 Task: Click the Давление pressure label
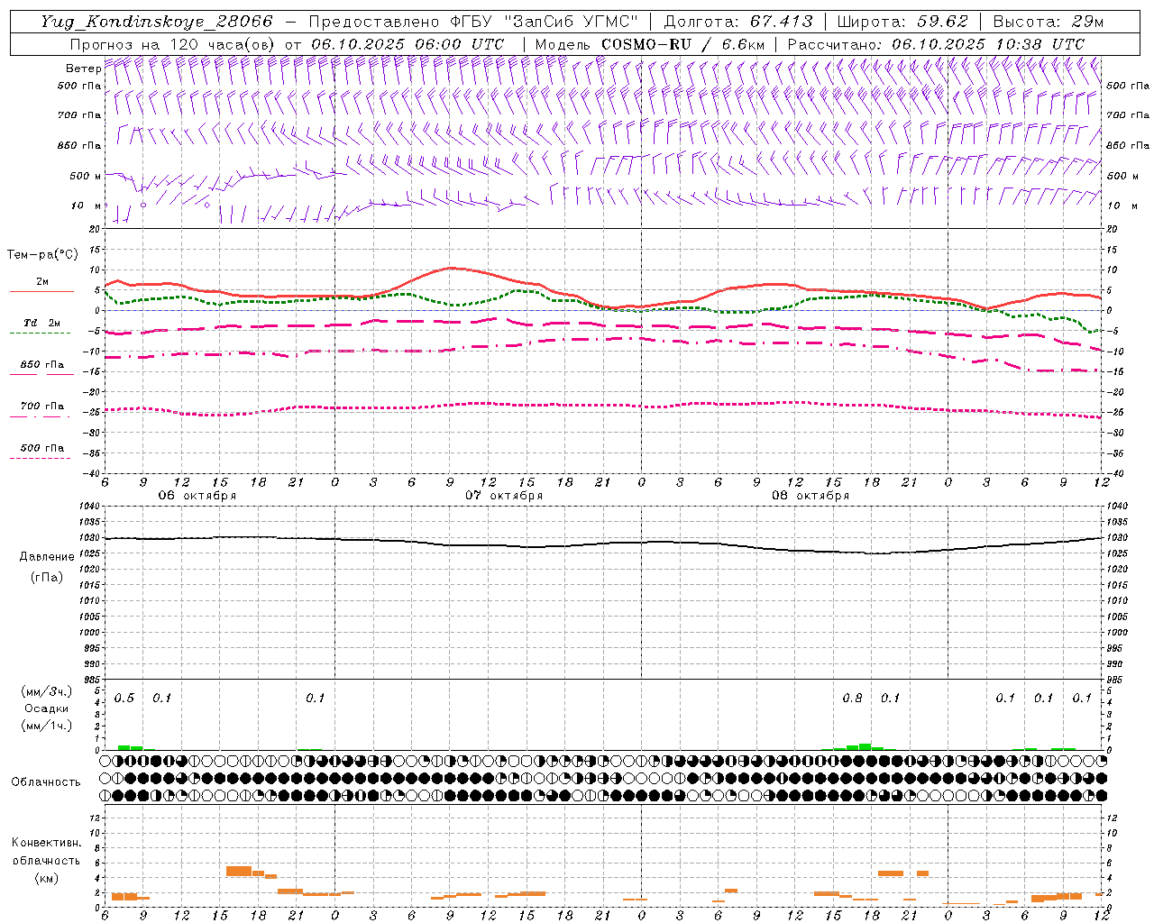[x=47, y=557]
